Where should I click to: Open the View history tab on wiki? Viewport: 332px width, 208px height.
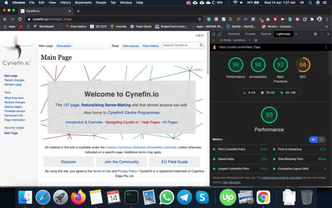point(151,46)
